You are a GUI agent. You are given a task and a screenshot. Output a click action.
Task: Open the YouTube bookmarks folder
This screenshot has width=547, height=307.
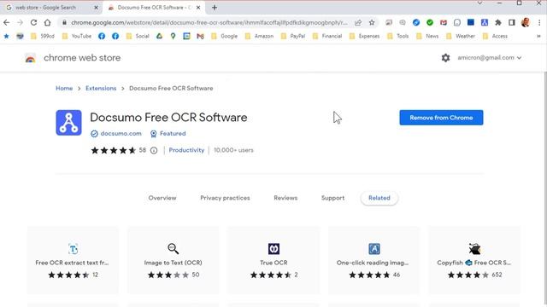click(x=77, y=36)
